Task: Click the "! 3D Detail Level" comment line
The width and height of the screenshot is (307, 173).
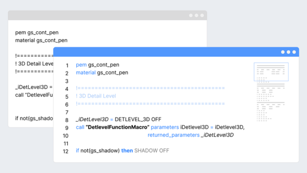Action: (96, 96)
